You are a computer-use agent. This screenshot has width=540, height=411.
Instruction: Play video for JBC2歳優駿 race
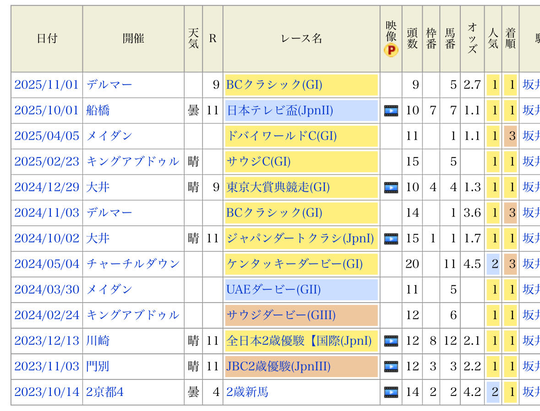coord(391,367)
